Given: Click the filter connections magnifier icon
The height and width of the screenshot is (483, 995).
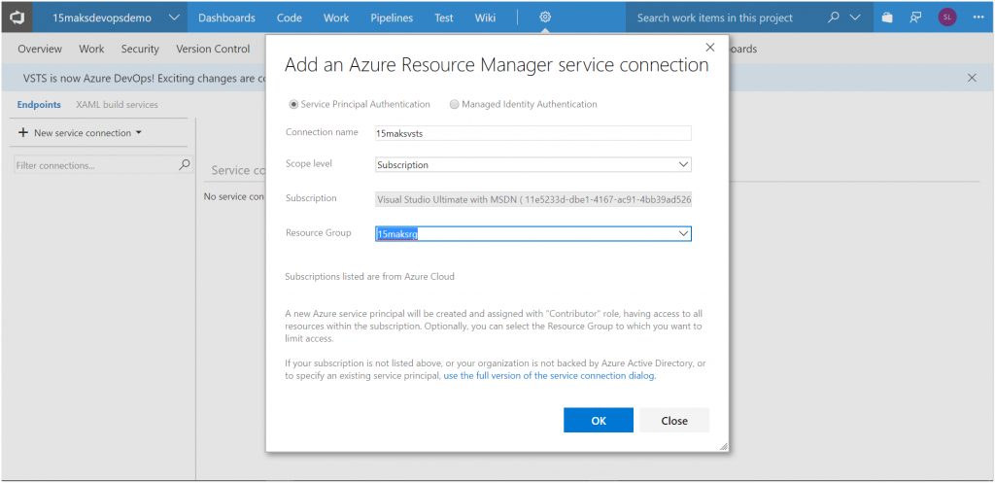Looking at the screenshot, I should pyautogui.click(x=184, y=165).
